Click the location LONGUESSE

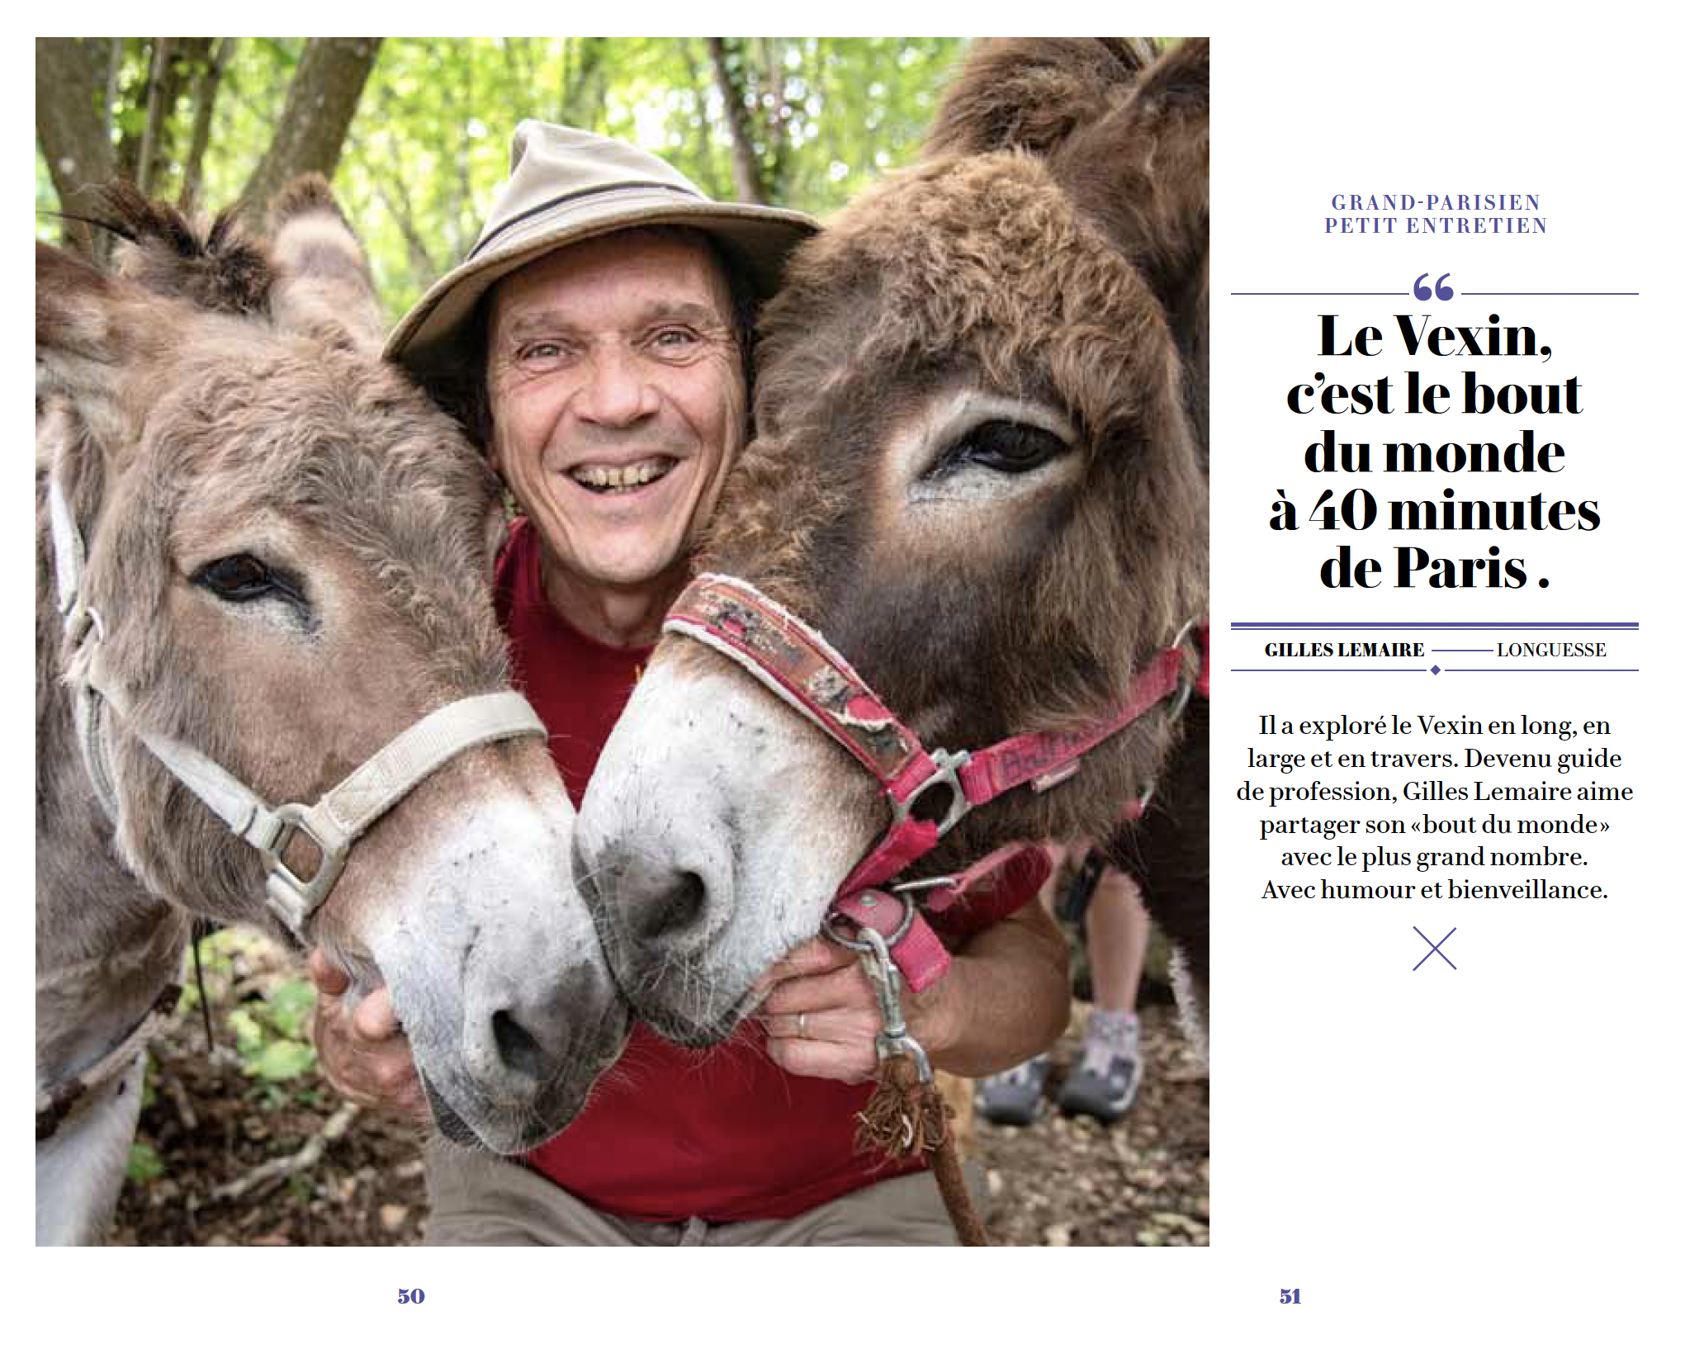coord(1551,651)
